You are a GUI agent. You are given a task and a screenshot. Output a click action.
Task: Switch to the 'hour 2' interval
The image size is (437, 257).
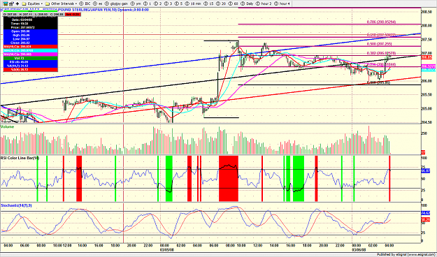pos(264,3)
